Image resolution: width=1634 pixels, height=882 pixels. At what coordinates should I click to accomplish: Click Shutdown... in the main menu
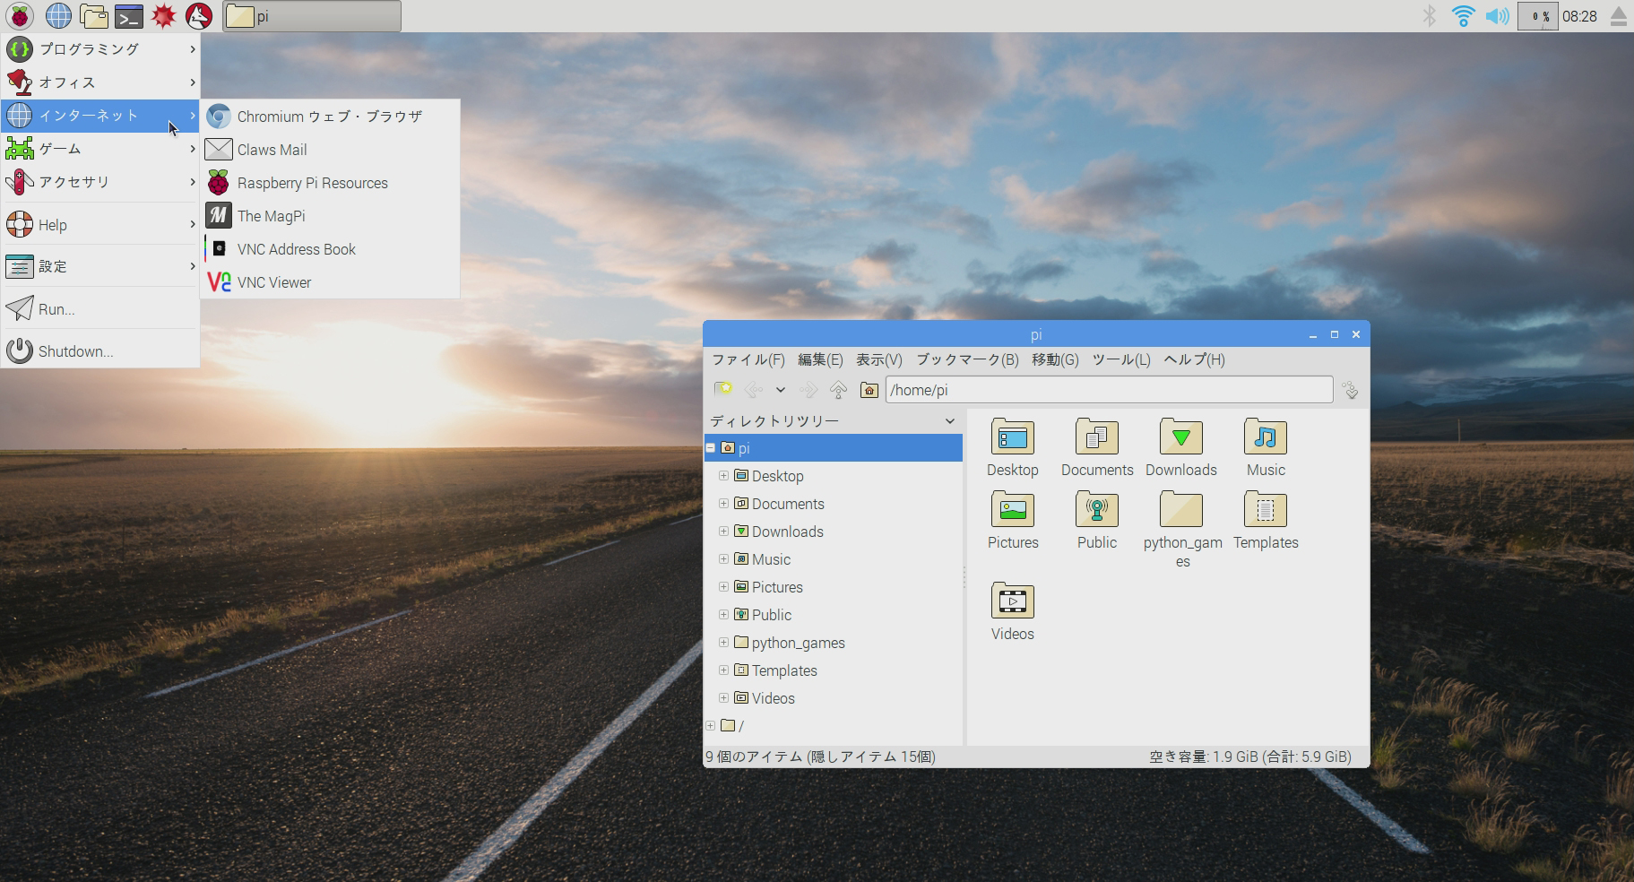point(75,350)
